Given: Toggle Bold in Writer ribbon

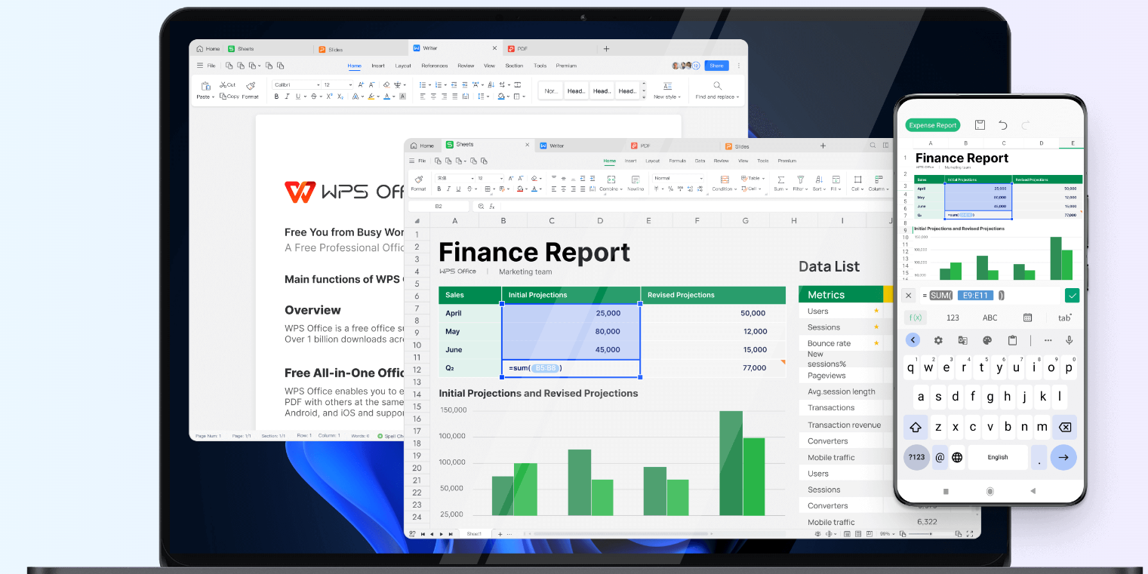Looking at the screenshot, I should 276,97.
